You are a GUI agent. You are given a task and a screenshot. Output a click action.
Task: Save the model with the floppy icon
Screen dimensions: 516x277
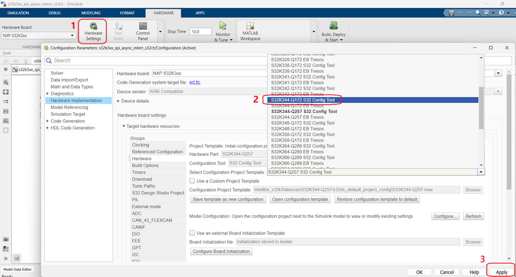click(451, 13)
